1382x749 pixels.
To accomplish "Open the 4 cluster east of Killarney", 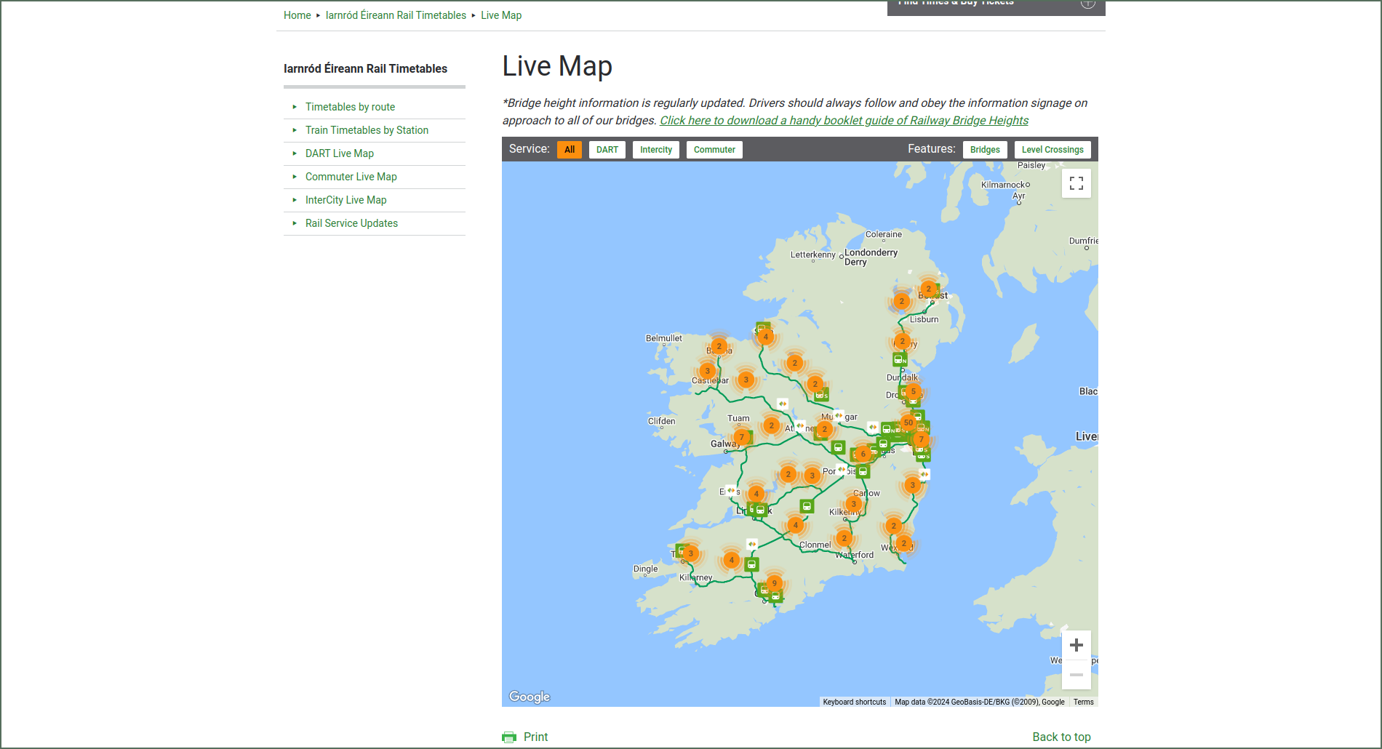I will [732, 560].
